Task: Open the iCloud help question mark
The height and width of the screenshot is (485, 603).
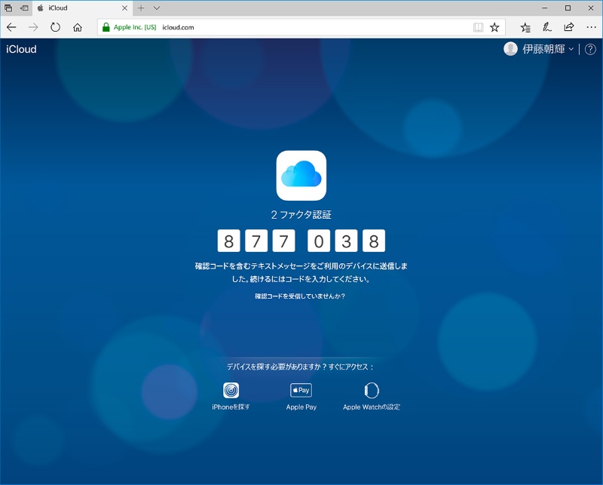Action: 590,49
